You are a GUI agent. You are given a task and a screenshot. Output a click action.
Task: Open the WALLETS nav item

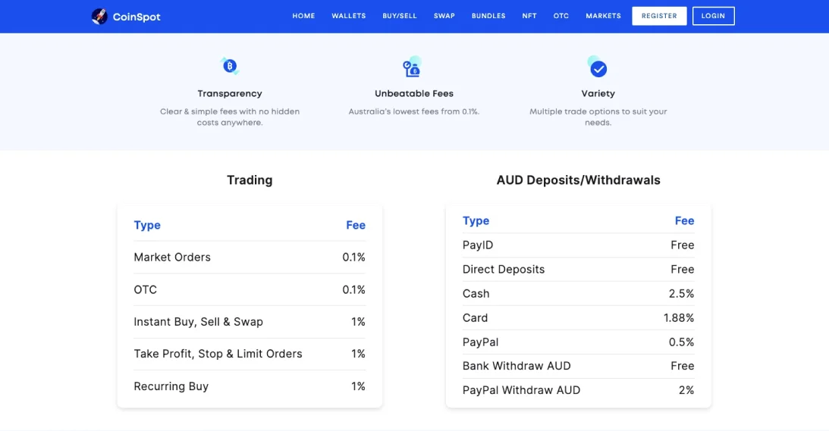point(348,16)
